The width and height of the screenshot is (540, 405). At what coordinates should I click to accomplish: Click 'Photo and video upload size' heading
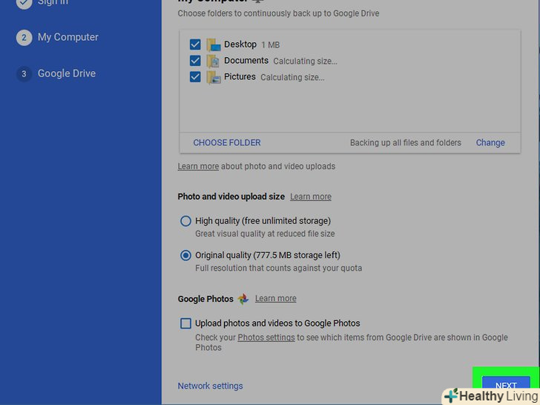click(x=231, y=197)
